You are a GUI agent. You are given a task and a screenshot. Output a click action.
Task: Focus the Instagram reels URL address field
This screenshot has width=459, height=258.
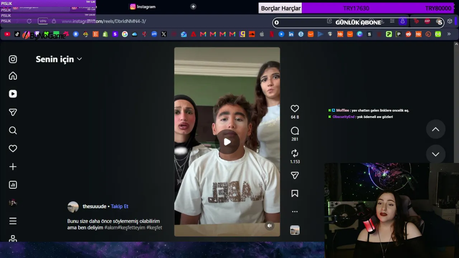tap(104, 21)
